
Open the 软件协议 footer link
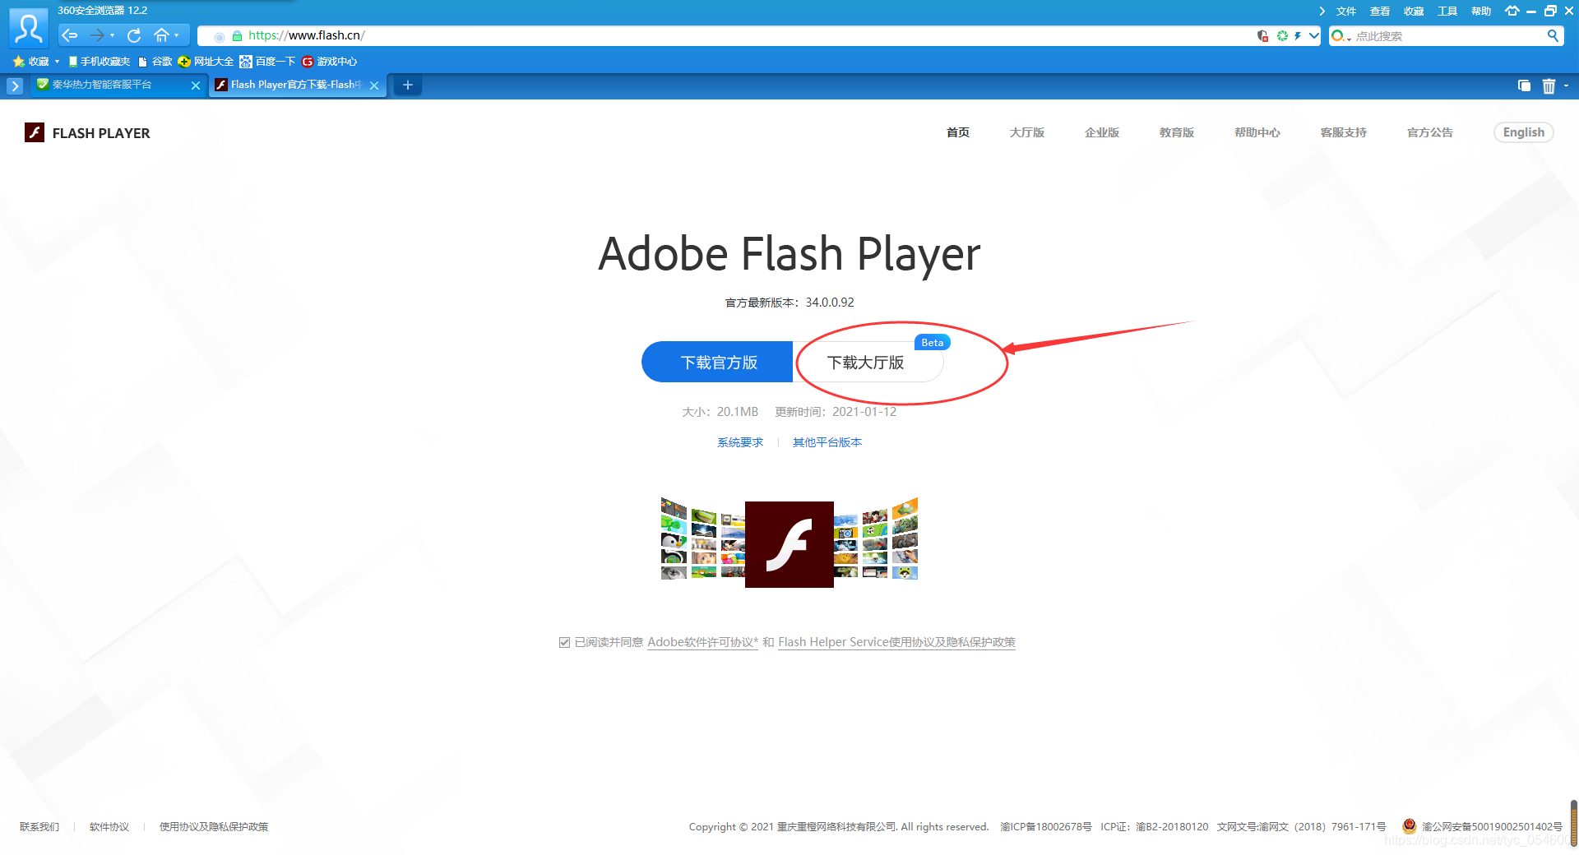[109, 827]
